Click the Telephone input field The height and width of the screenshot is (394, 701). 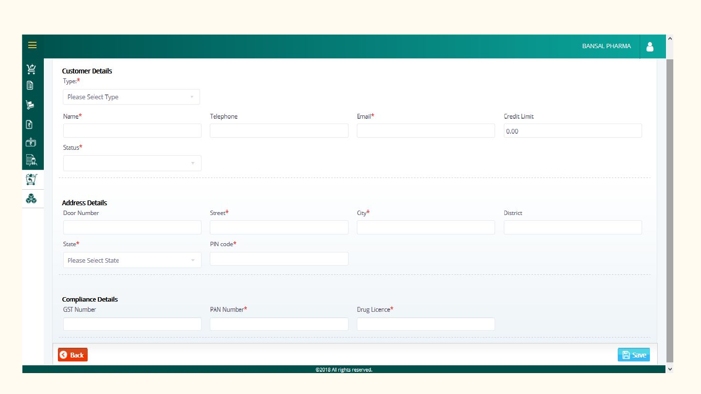[x=279, y=130]
